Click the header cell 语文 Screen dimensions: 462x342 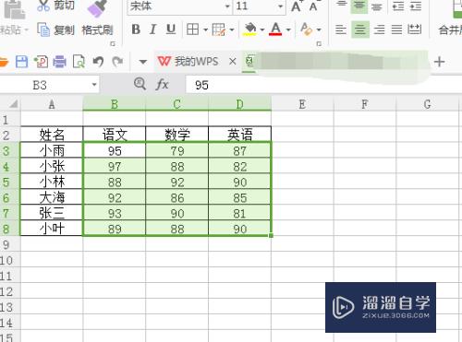click(x=115, y=135)
